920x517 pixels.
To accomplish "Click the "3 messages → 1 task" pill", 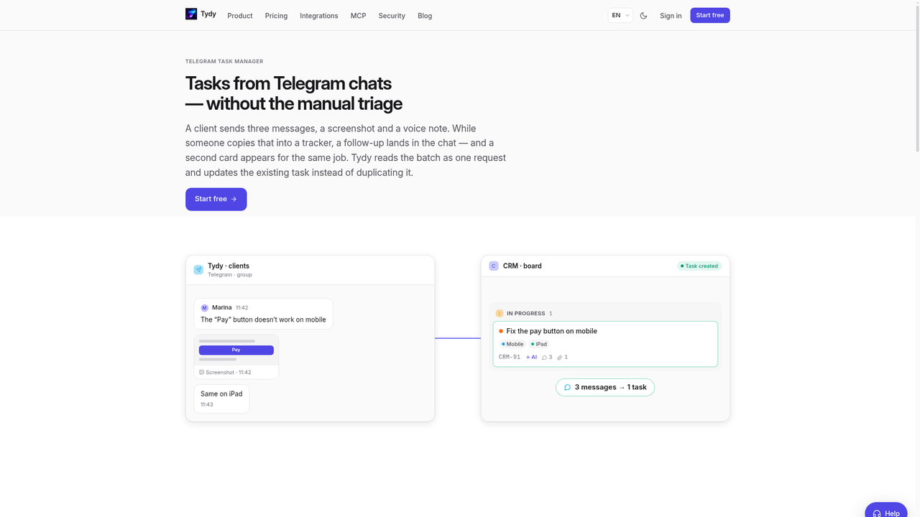I will 605,387.
